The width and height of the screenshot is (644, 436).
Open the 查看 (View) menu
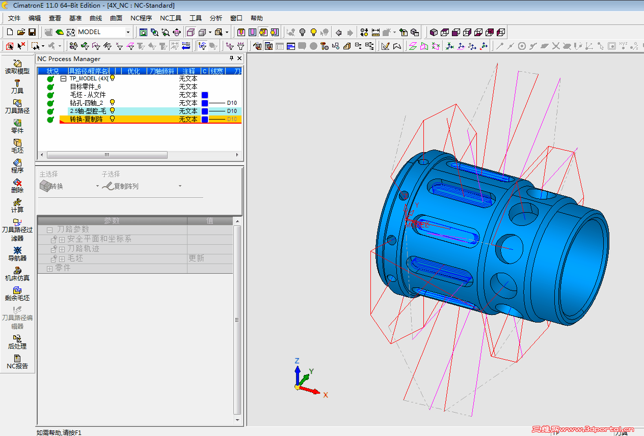(x=55, y=18)
